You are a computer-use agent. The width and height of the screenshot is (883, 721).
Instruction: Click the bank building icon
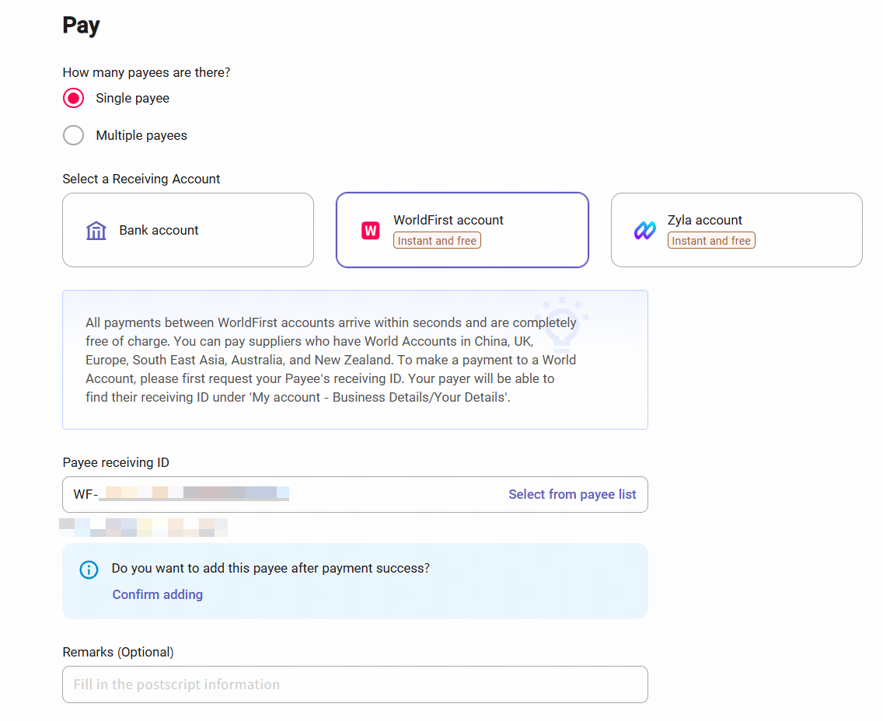(96, 231)
